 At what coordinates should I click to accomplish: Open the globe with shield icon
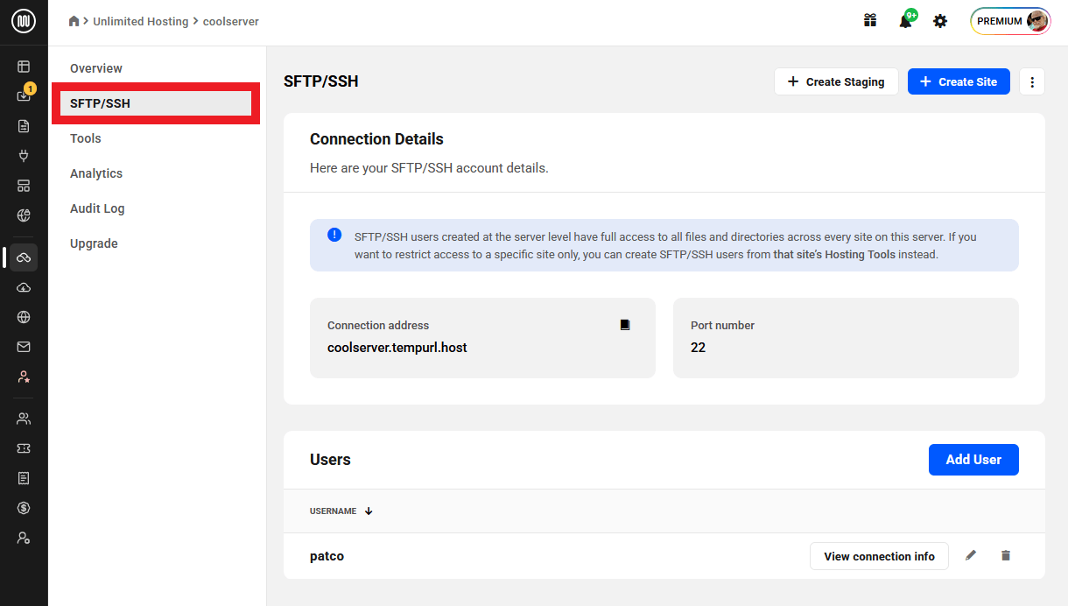click(x=24, y=215)
